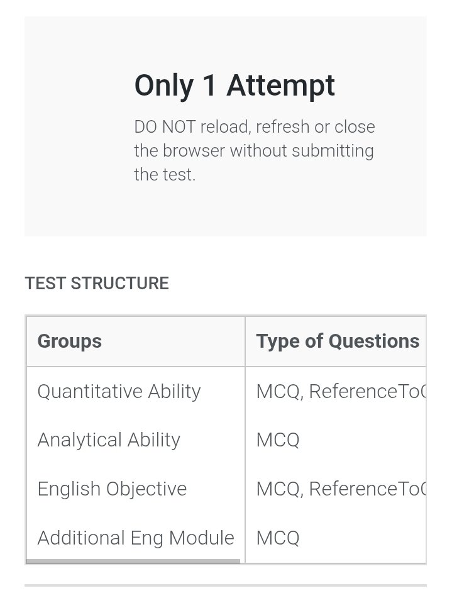This screenshot has width=452, height=603.
Task: Click the empty Type of Questions scrollbar track
Action: [x=333, y=561]
